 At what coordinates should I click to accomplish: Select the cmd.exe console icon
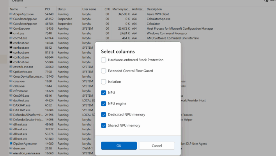click(x=11, y=33)
